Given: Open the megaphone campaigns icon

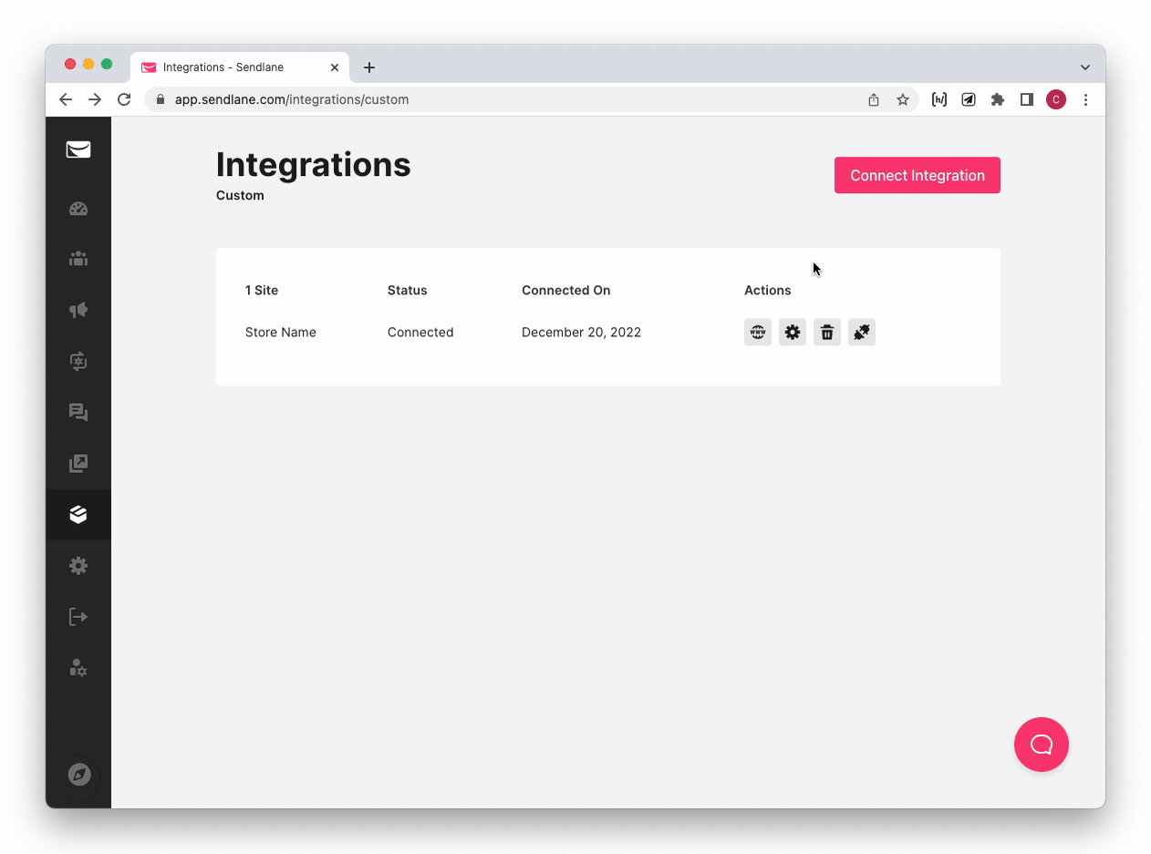Looking at the screenshot, I should pos(78,310).
